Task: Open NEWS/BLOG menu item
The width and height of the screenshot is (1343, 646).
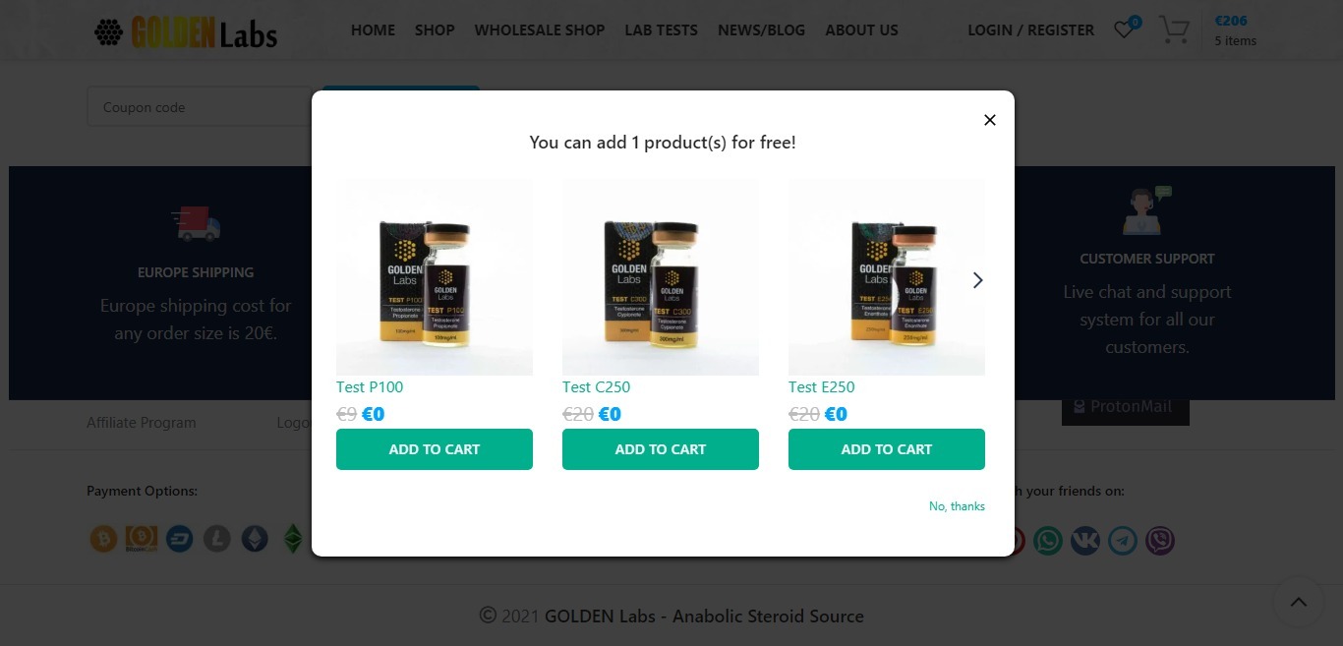Action: [x=761, y=30]
